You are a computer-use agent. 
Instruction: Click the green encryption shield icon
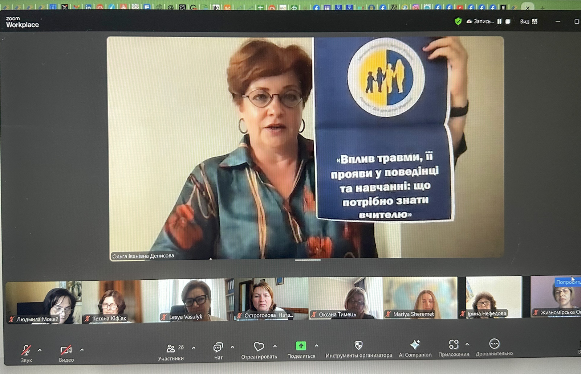[x=458, y=21]
